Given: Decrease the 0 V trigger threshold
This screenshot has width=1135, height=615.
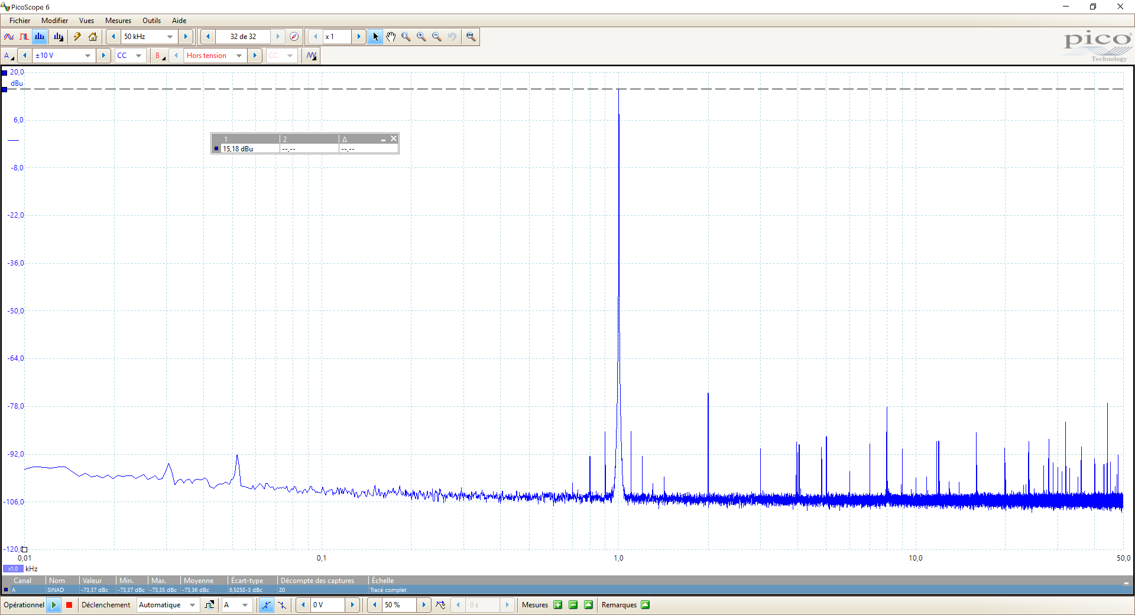Looking at the screenshot, I should point(303,605).
